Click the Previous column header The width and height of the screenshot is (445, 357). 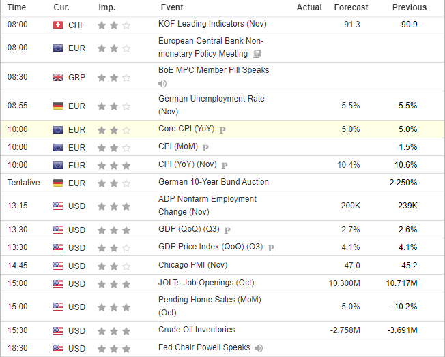[x=410, y=7]
